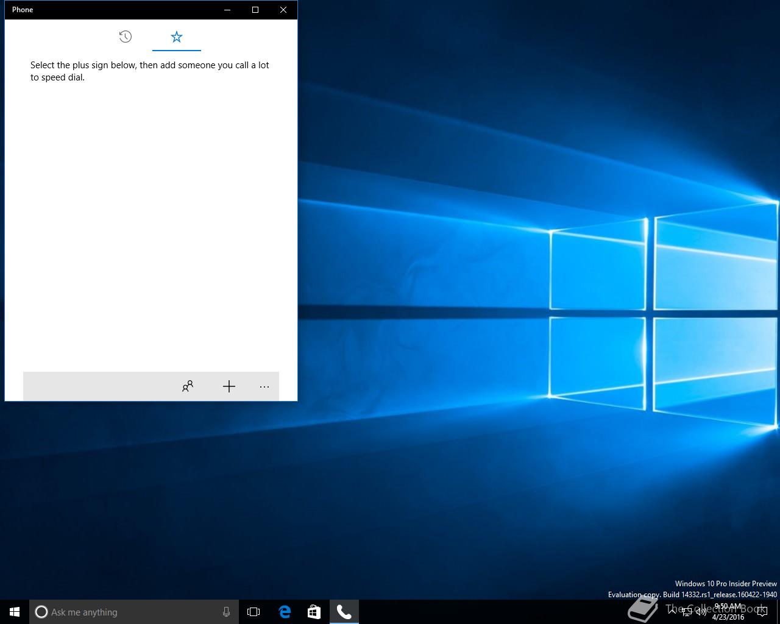Maximize the Phone window

[255, 10]
